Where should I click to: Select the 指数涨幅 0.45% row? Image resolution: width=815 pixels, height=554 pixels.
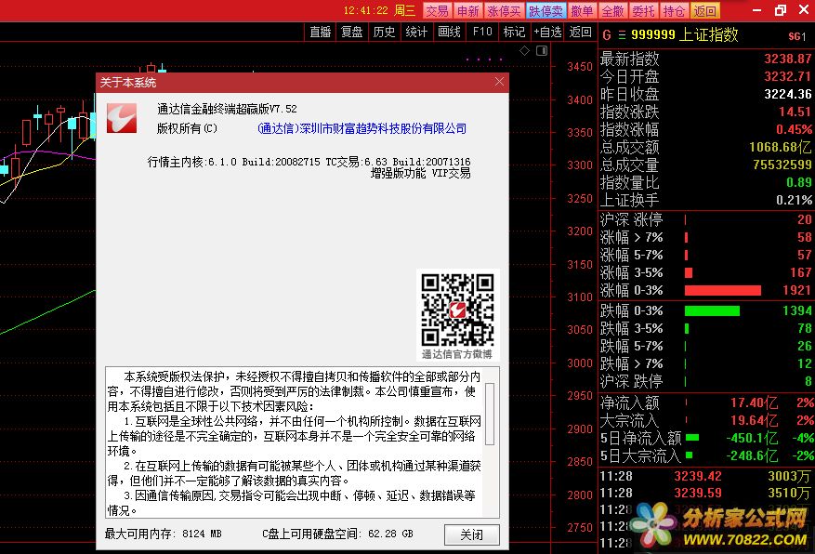pyautogui.click(x=706, y=129)
